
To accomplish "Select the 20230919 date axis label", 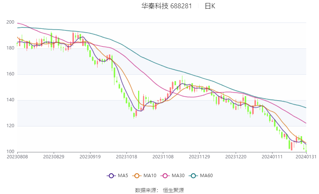I will (90, 157).
